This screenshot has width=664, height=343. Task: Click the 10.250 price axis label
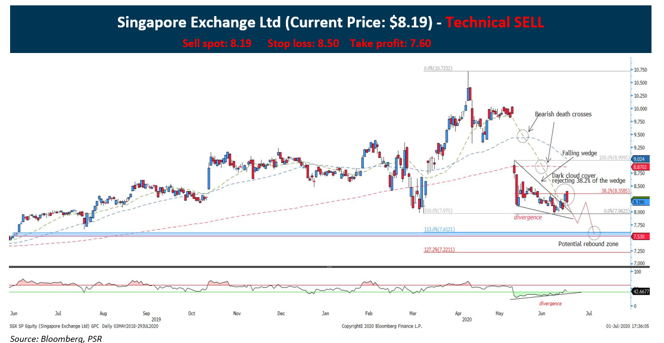(641, 96)
